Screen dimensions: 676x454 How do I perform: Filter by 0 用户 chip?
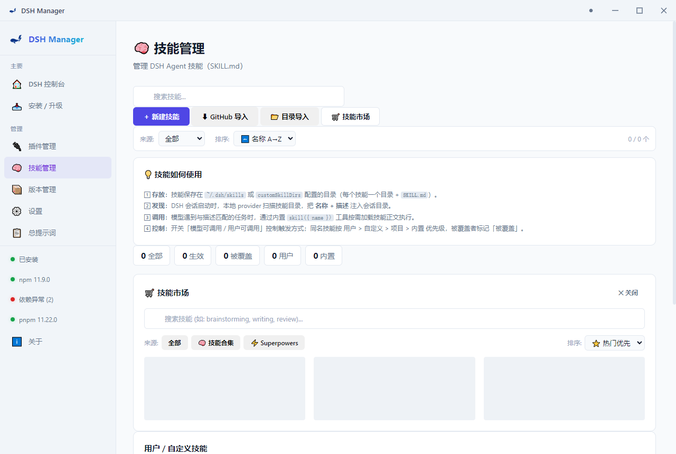tap(283, 256)
